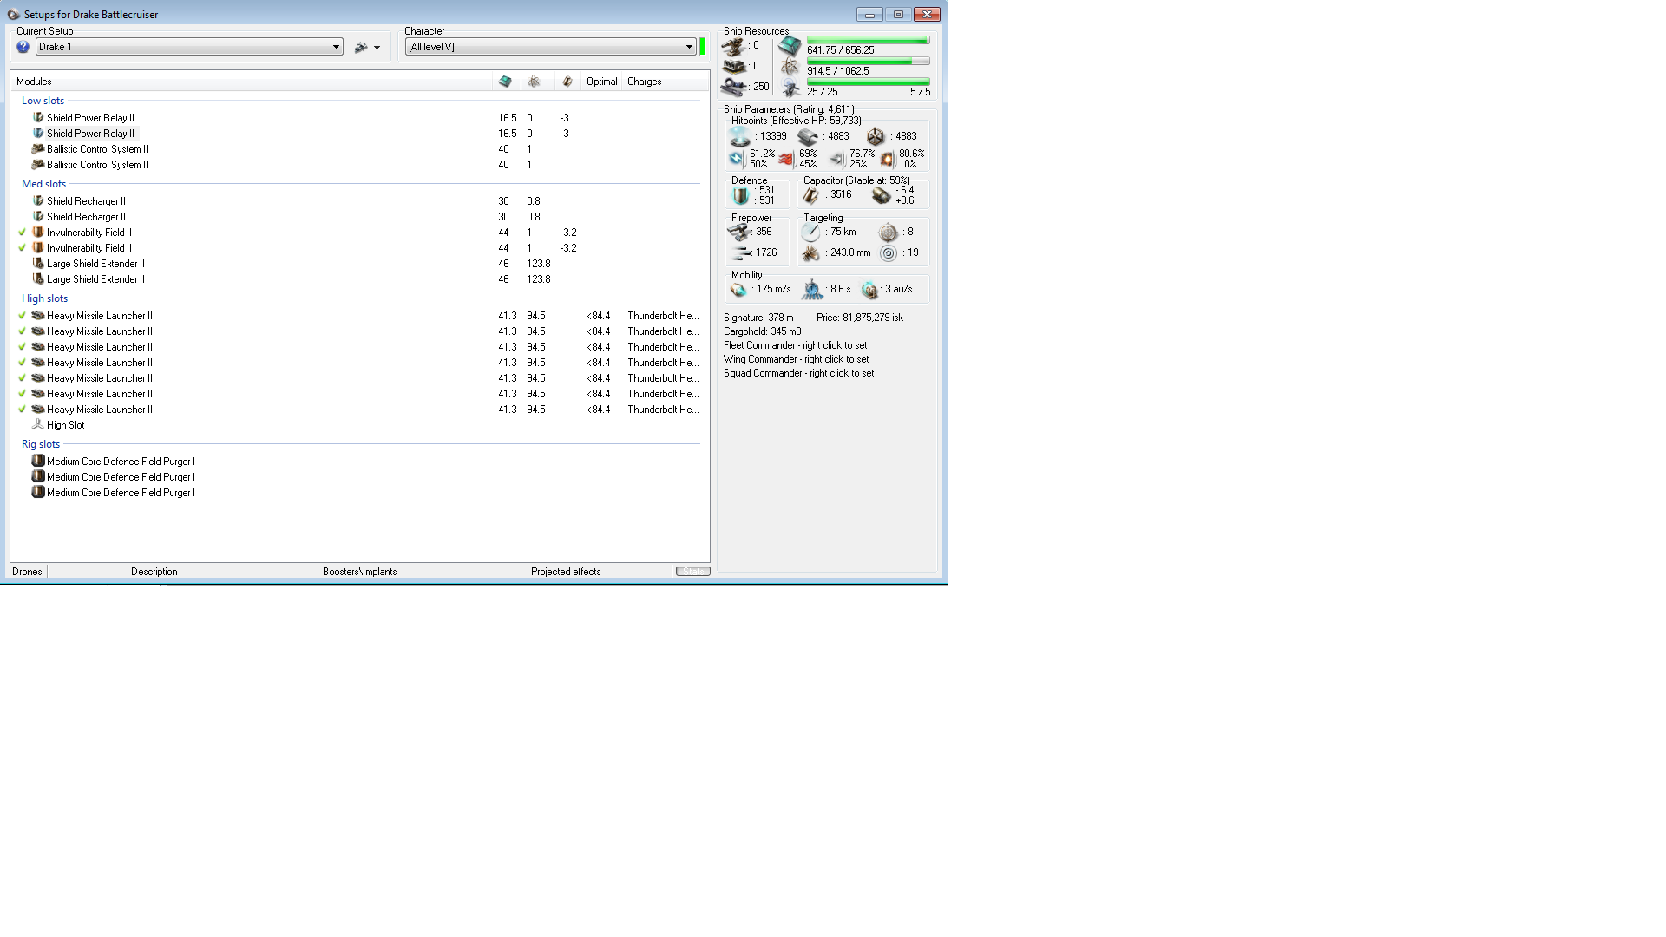Click the structure hitpoints icon

click(876, 137)
